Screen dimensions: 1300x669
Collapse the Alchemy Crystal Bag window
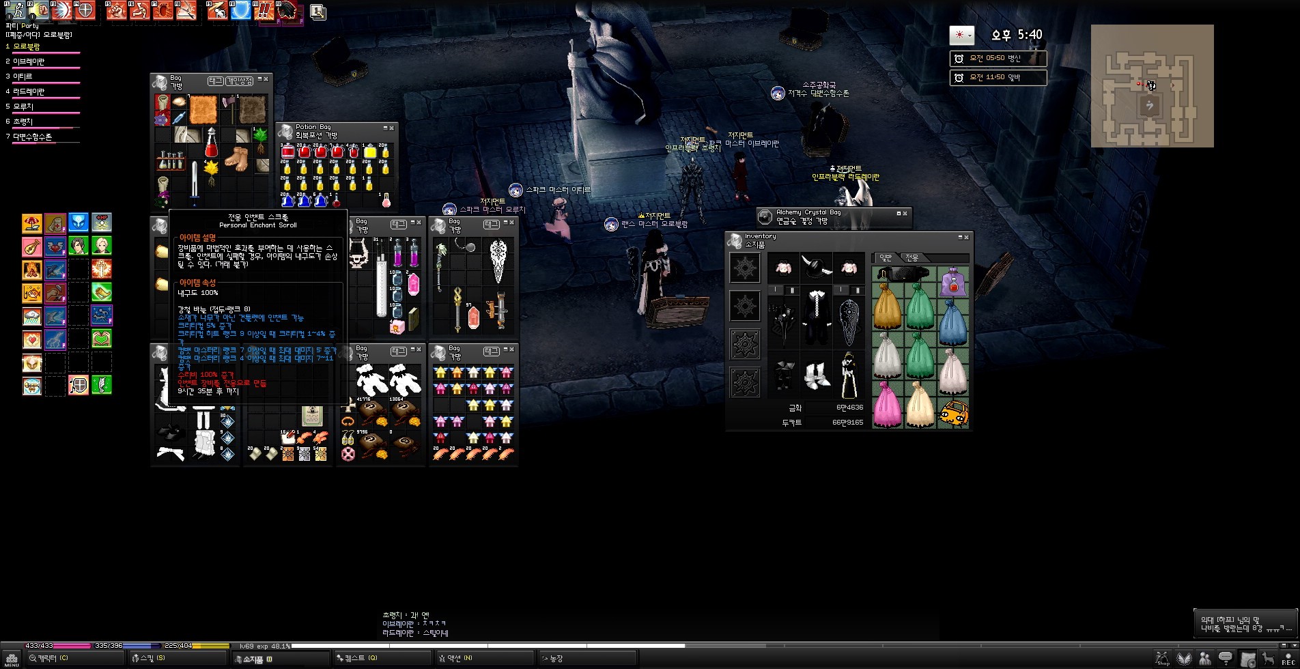899,213
